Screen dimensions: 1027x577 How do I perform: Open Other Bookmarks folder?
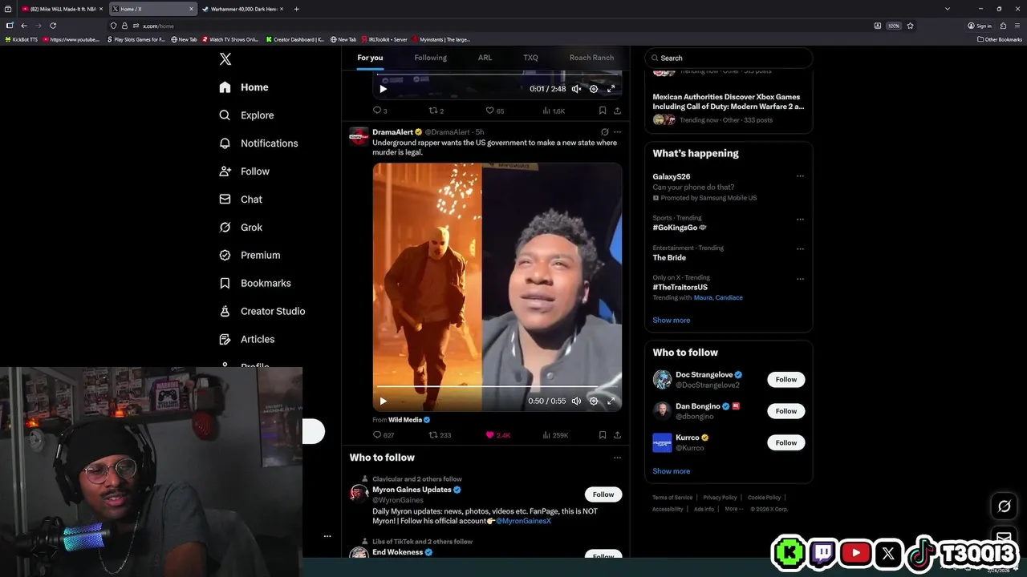[x=1000, y=39]
